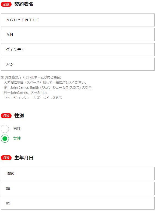Image resolution: width=156 pixels, height=212 pixels.
Task: Focus the AN given name field
Action: [78, 35]
